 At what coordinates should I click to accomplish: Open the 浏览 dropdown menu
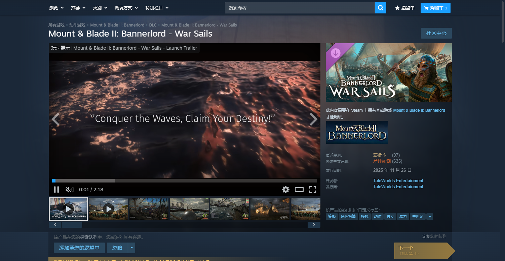[56, 8]
